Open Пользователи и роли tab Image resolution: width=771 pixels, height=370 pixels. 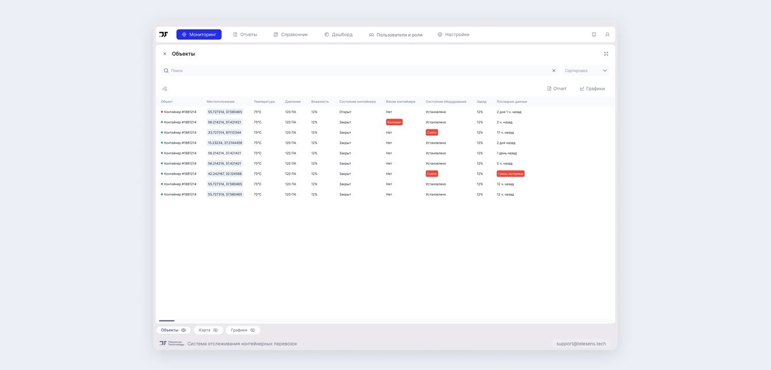coord(395,34)
